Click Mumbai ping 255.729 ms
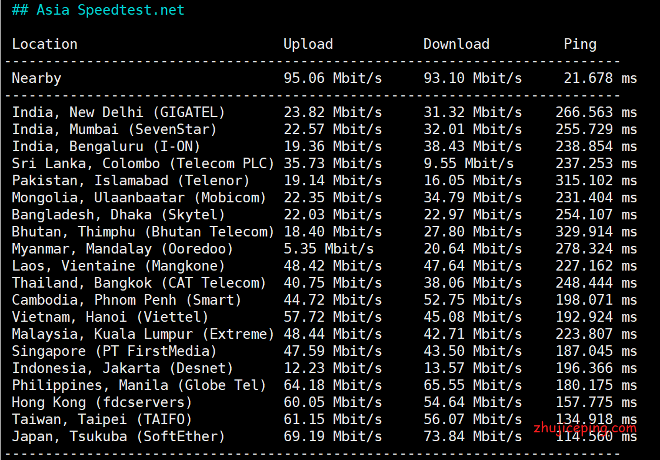 point(596,129)
